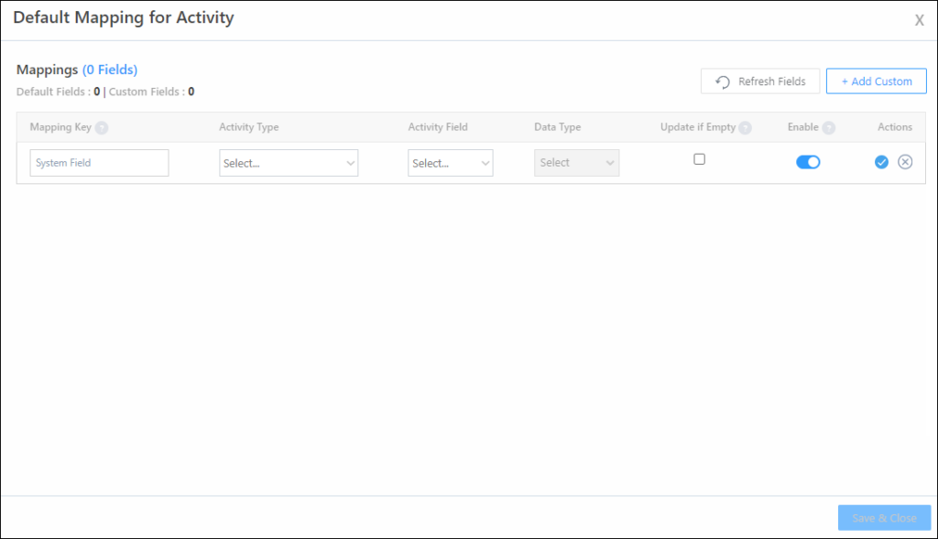Confirm the mapping row with the checkmark icon
Viewport: 938px width, 539px height.
coord(881,162)
